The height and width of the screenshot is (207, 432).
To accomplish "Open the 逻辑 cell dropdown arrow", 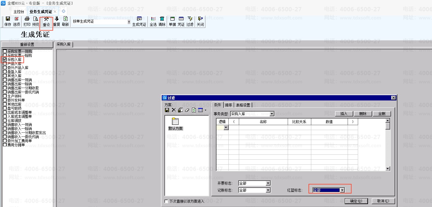I will click(x=226, y=127).
